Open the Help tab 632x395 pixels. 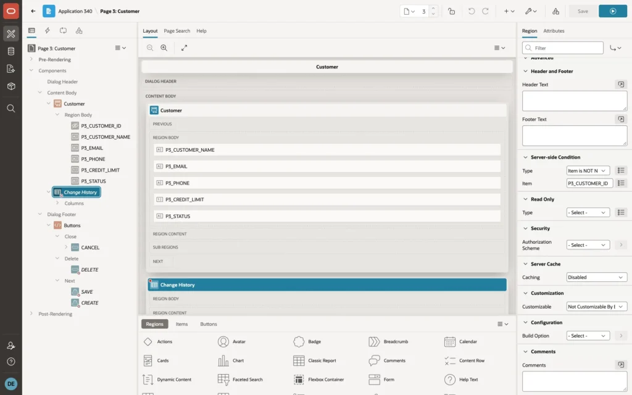tap(201, 31)
